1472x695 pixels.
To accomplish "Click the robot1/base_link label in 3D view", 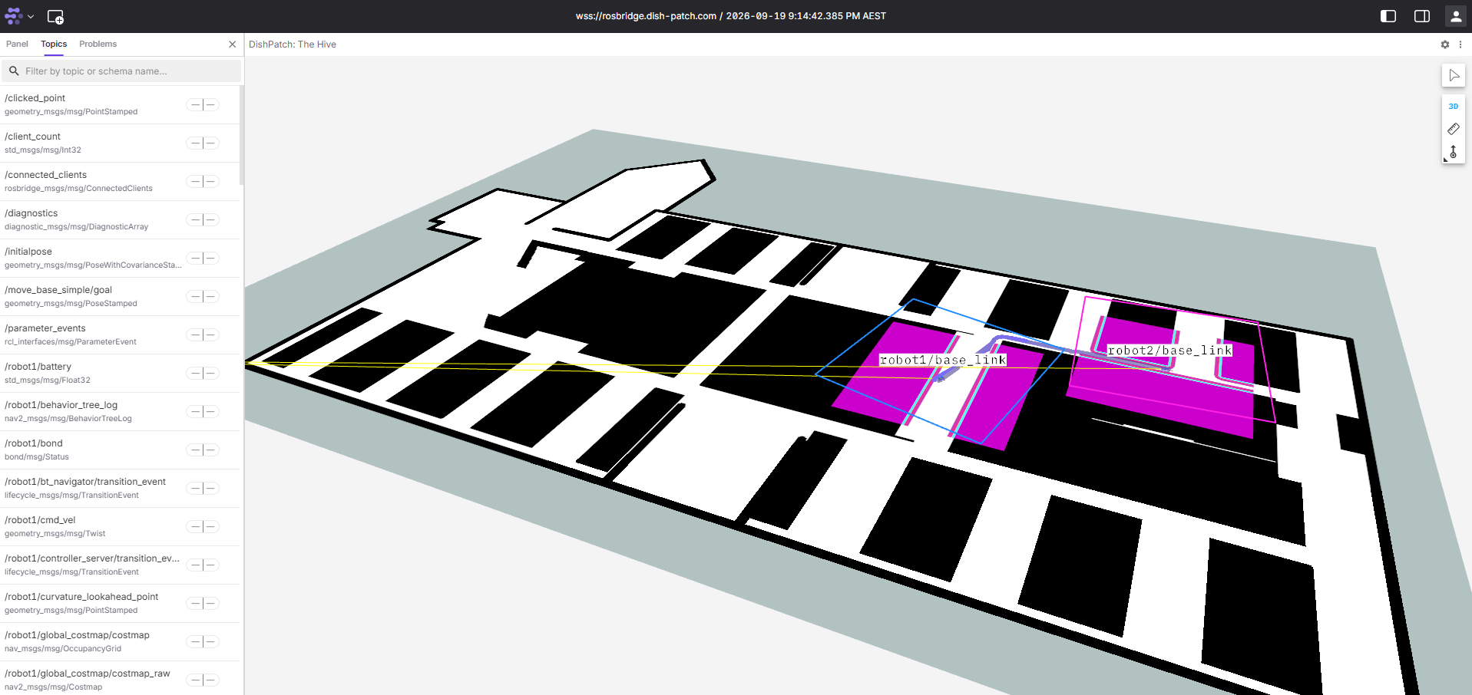I will pos(943,360).
